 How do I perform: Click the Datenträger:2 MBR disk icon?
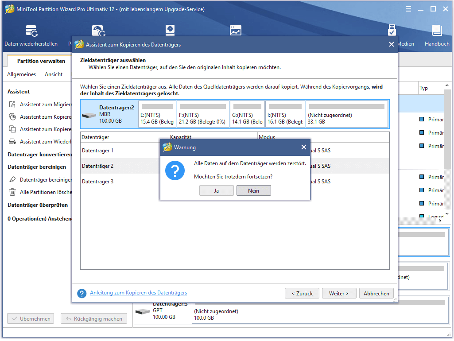[x=89, y=116]
